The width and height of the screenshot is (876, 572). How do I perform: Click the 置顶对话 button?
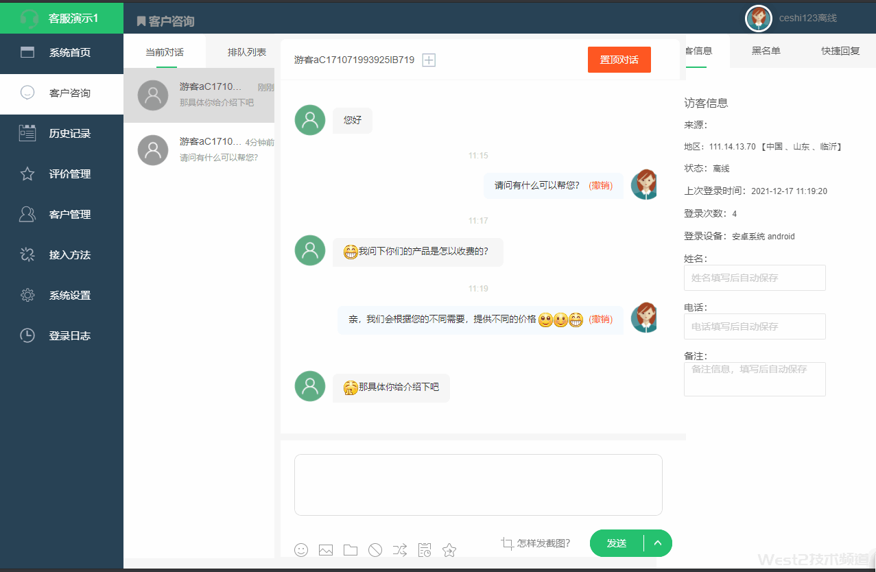point(619,60)
